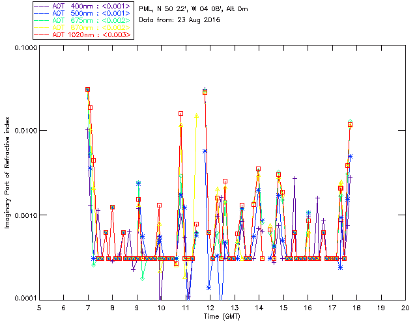Click the x-axis label 14
This screenshot has height=333, width=417.
click(x=259, y=308)
